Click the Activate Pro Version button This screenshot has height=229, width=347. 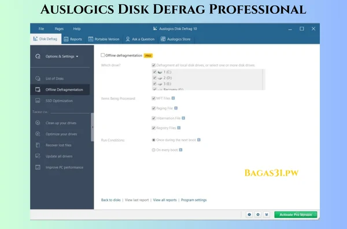tap(296, 215)
